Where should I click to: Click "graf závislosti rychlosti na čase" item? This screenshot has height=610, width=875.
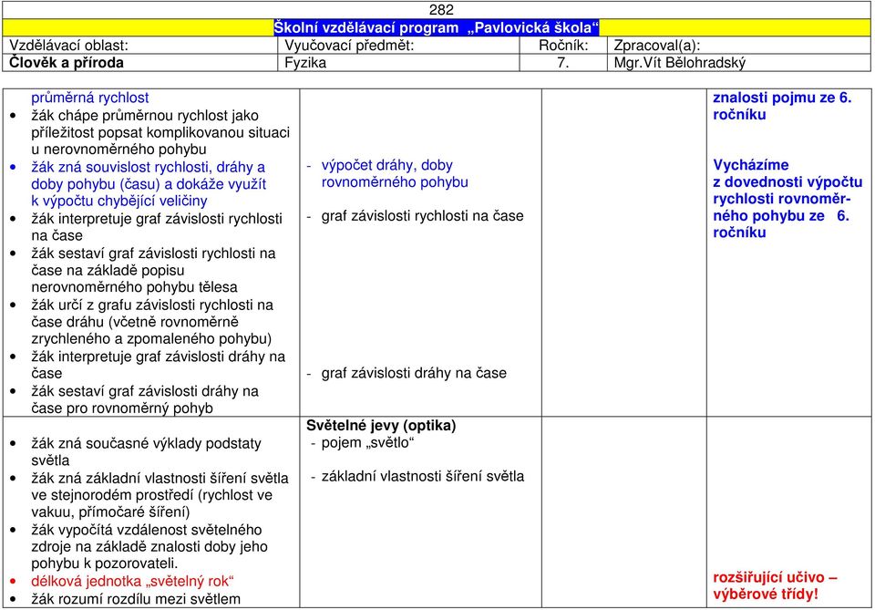tap(422, 216)
